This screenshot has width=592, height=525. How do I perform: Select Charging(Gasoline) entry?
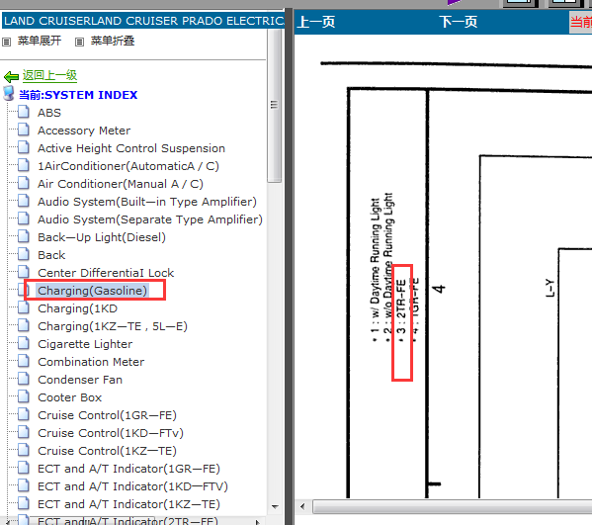click(x=92, y=291)
